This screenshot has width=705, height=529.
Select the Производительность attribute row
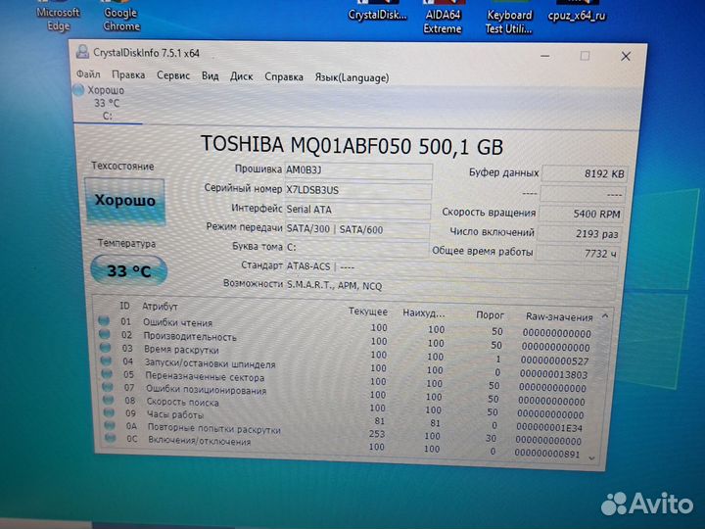[x=346, y=340]
